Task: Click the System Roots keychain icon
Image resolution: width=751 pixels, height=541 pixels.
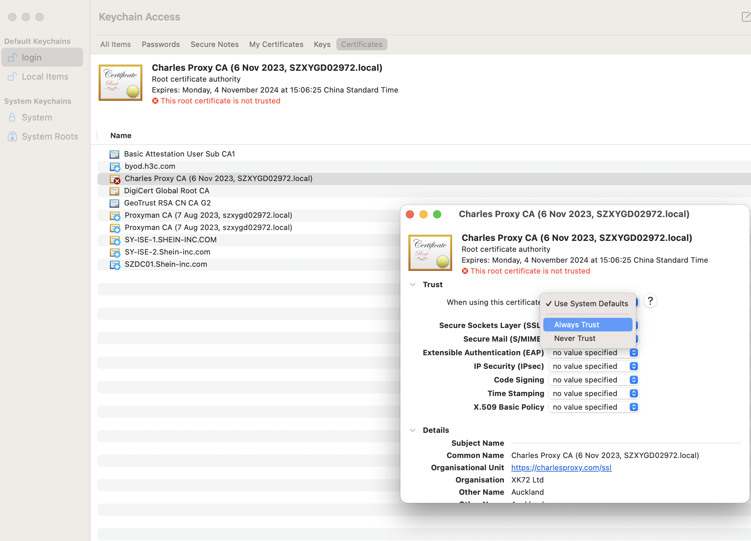Action: click(12, 136)
